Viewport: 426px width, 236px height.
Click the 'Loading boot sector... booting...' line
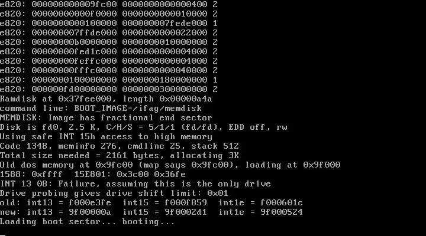click(x=87, y=222)
